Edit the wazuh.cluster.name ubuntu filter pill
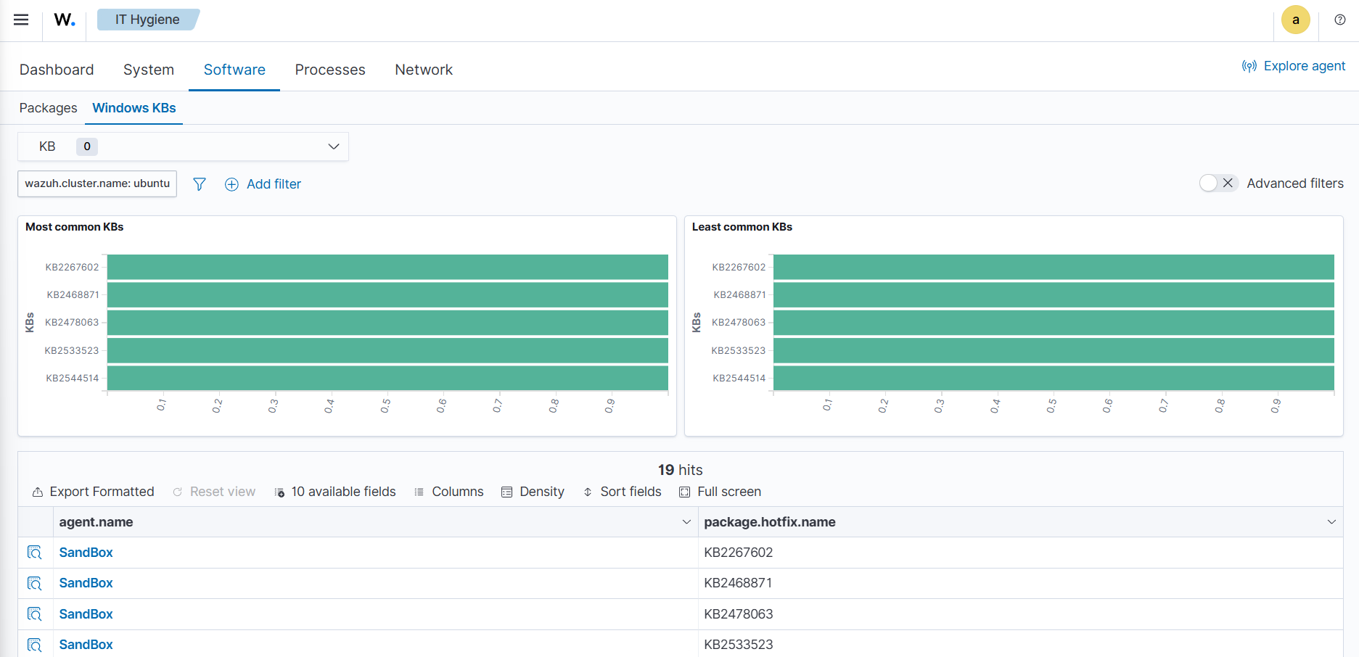Image resolution: width=1359 pixels, height=657 pixels. pyautogui.click(x=97, y=183)
